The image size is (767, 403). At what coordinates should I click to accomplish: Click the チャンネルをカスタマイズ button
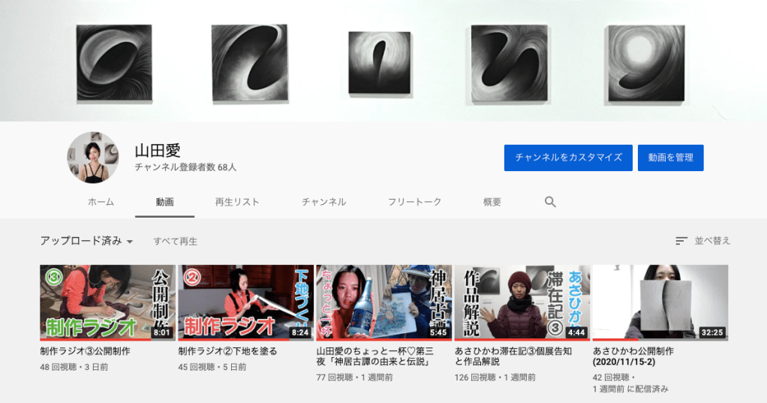[x=568, y=158]
